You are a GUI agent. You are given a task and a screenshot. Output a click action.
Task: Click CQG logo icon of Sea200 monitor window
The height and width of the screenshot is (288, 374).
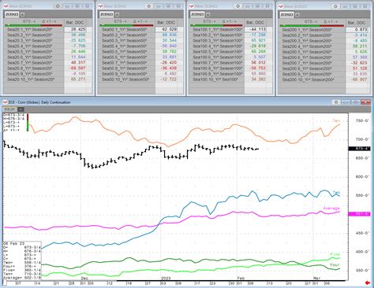281,6
